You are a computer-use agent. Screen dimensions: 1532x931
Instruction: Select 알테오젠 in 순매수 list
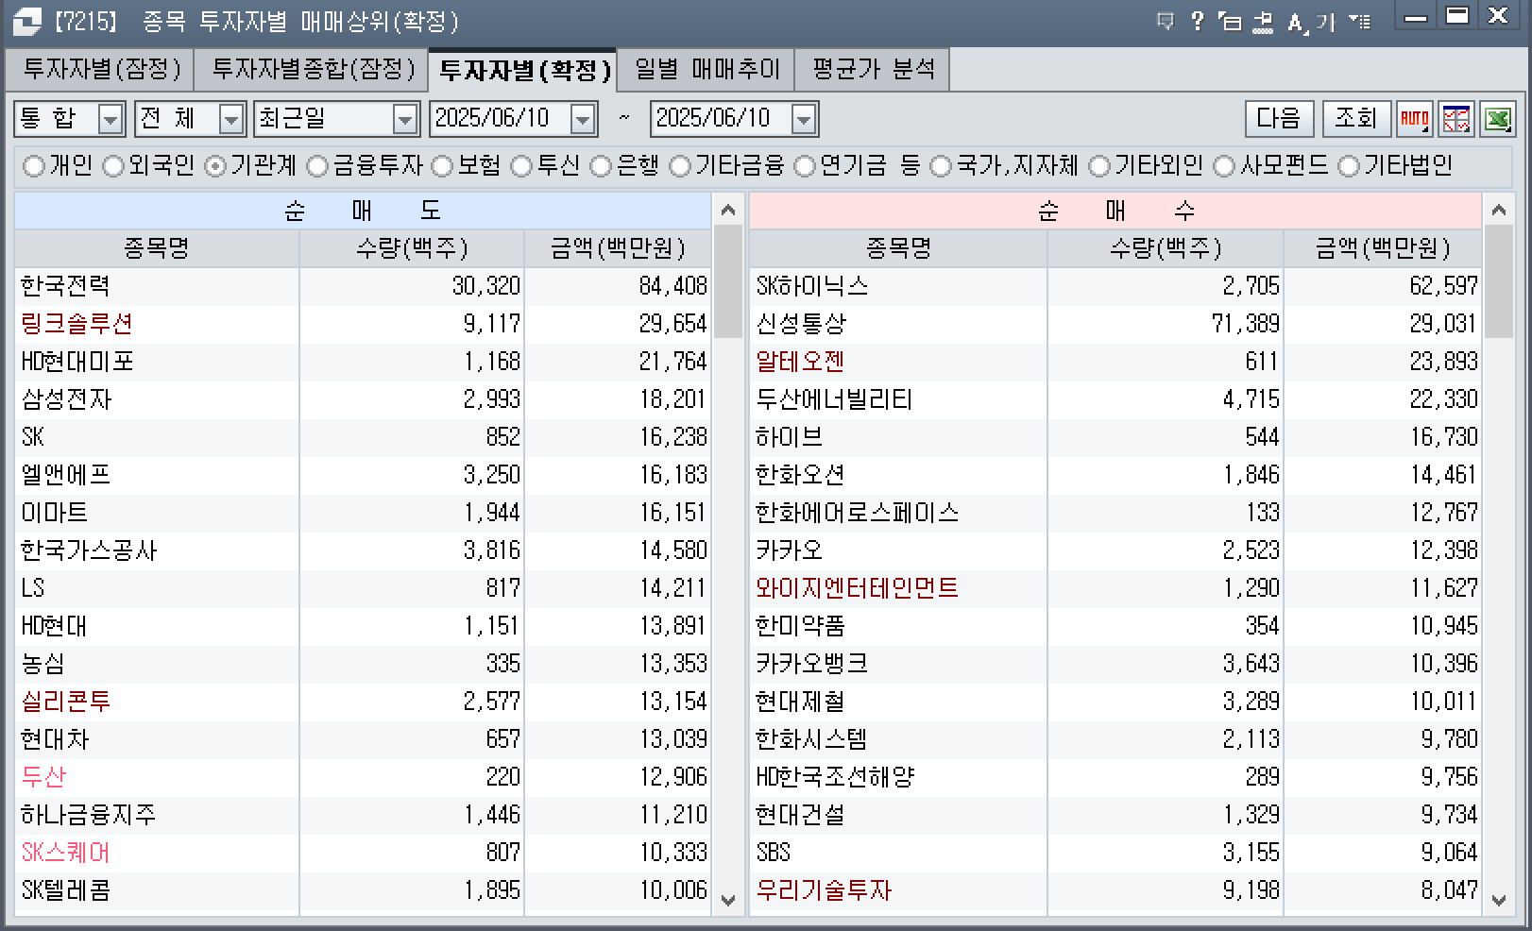point(1115,362)
